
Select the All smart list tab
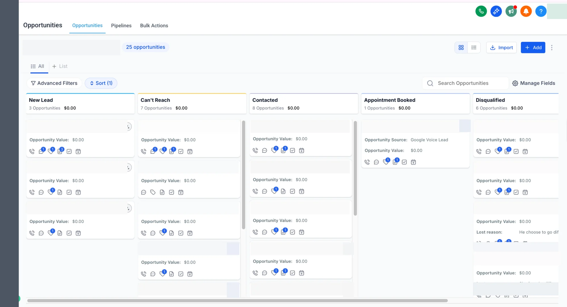pos(38,66)
